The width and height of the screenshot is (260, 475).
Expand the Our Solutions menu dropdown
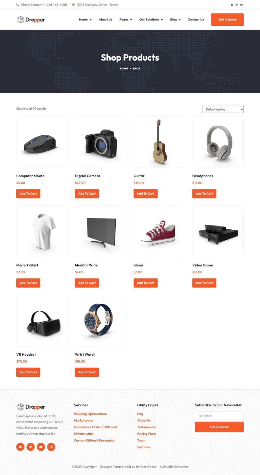[151, 20]
